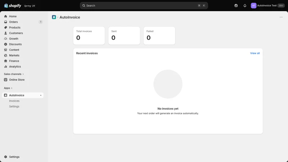Open the notifications bell
Screen dimensions: 288x162
coord(245,6)
